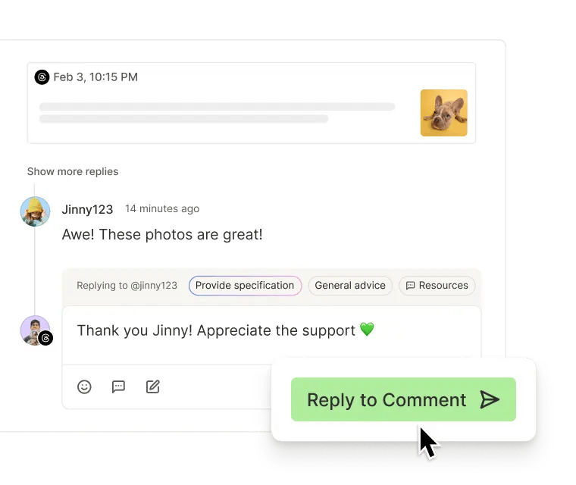Select the General advice suggestion chip
The width and height of the screenshot is (576, 485).
(350, 286)
